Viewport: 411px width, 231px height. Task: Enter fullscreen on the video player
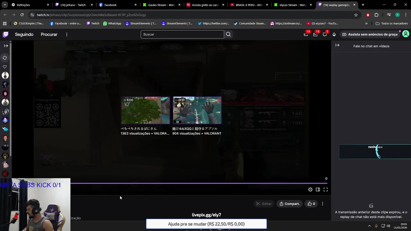point(326,190)
